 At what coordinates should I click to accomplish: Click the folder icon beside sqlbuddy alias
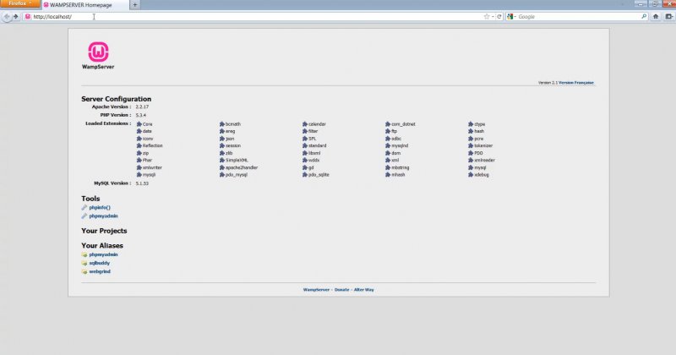click(x=84, y=263)
